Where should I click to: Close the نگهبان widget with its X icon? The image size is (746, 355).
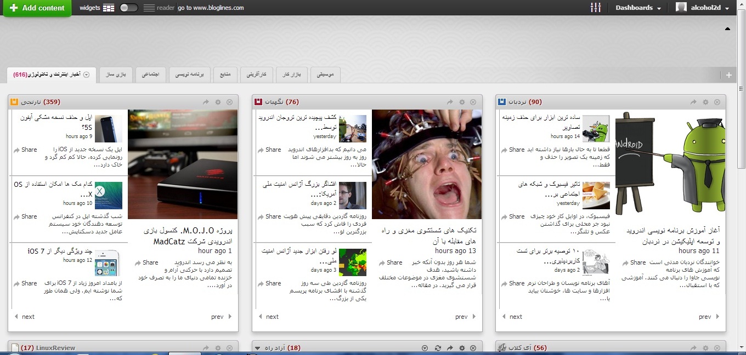pos(473,102)
